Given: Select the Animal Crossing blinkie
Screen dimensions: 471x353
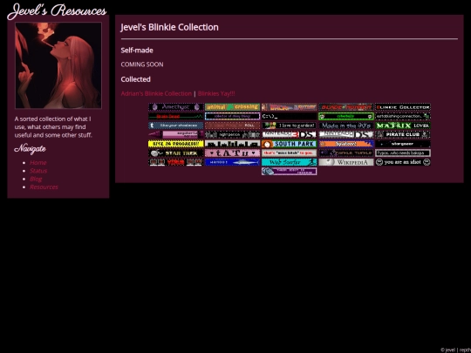Looking at the screenshot, I should [232, 107].
